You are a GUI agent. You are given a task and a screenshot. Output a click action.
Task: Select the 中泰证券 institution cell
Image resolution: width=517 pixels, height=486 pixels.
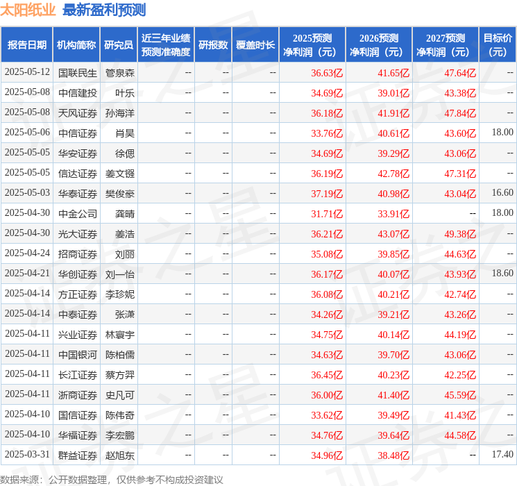coord(78,315)
